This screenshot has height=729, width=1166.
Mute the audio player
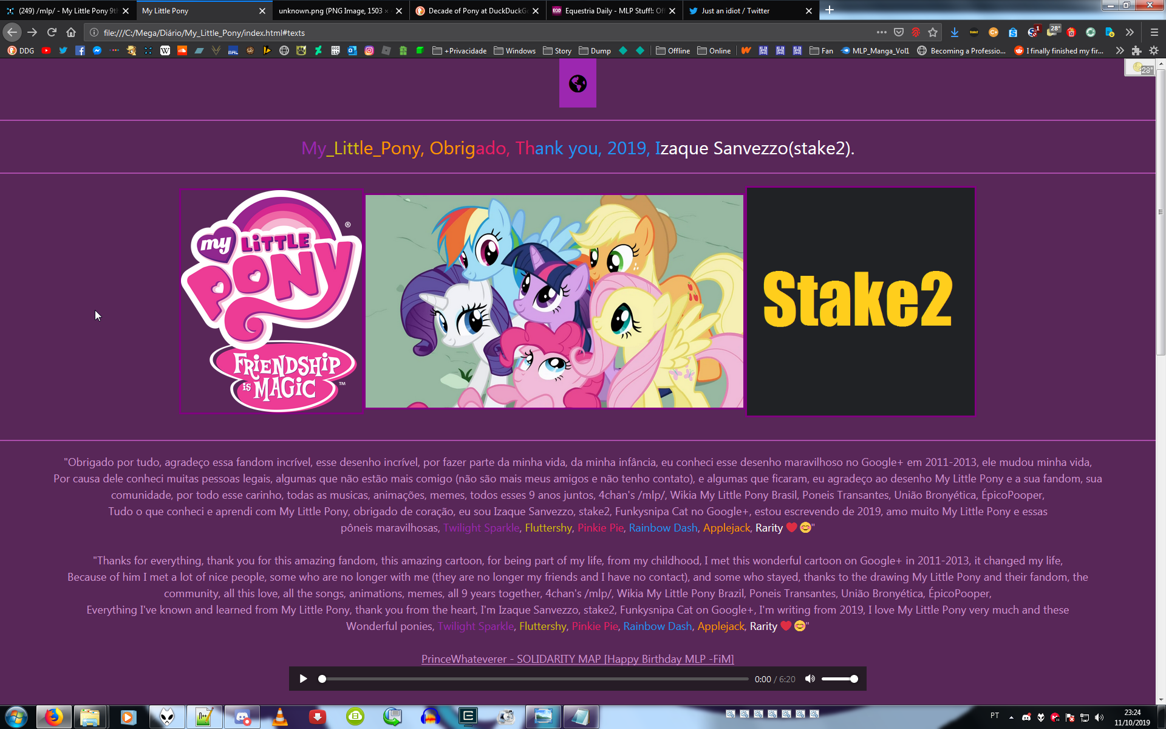tap(810, 679)
